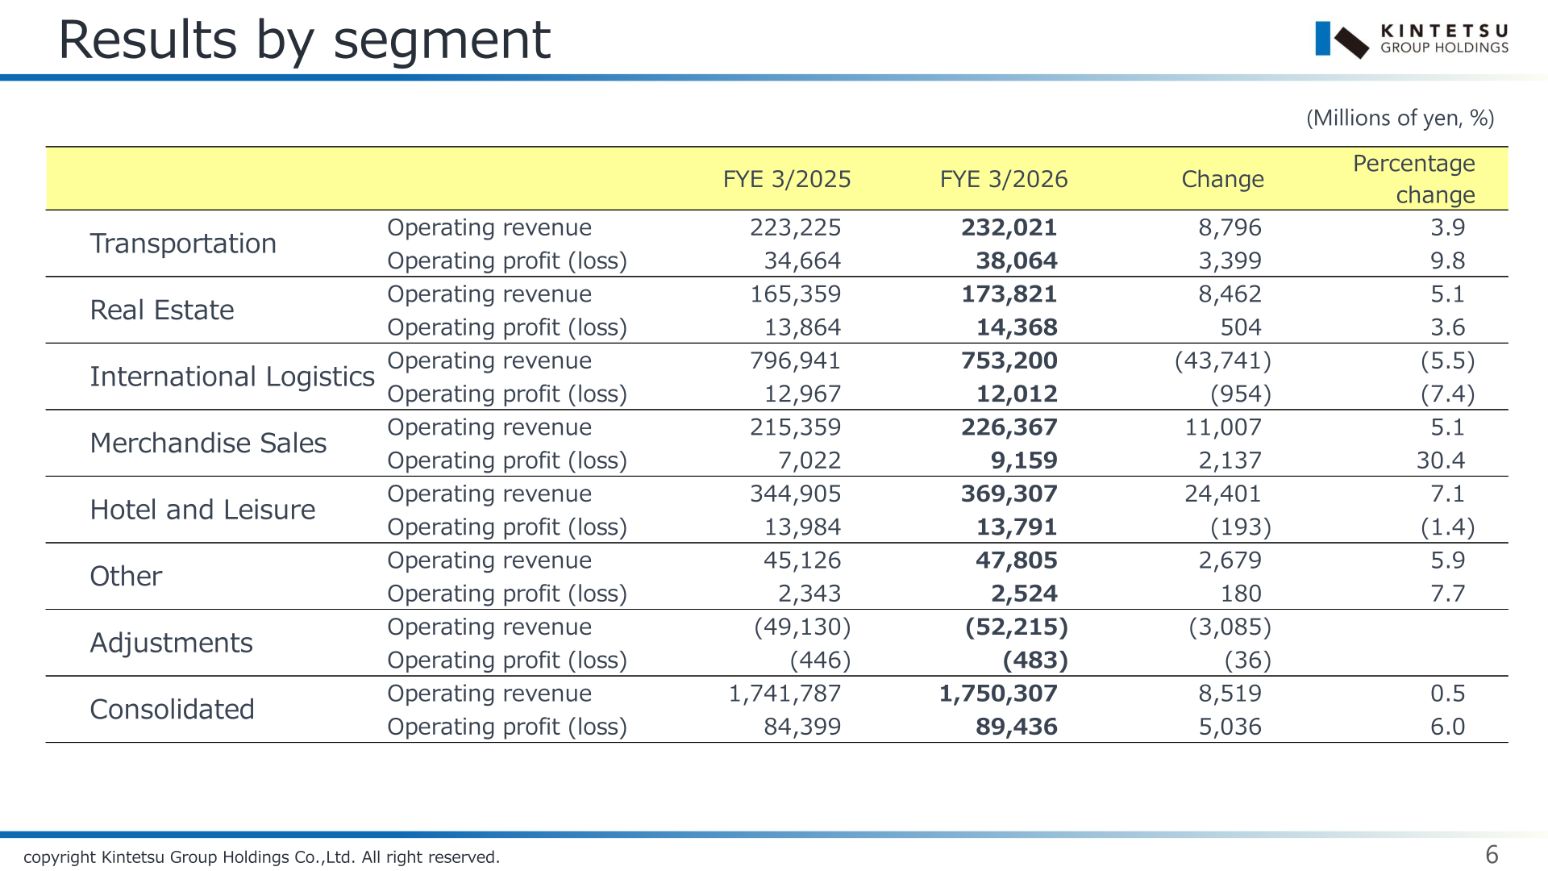Select the FYE 3/2026 column header
This screenshot has height=871, width=1548.
1004,179
